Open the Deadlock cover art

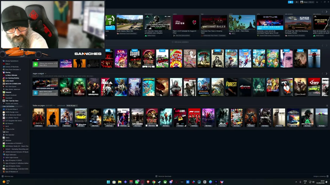pos(259,87)
